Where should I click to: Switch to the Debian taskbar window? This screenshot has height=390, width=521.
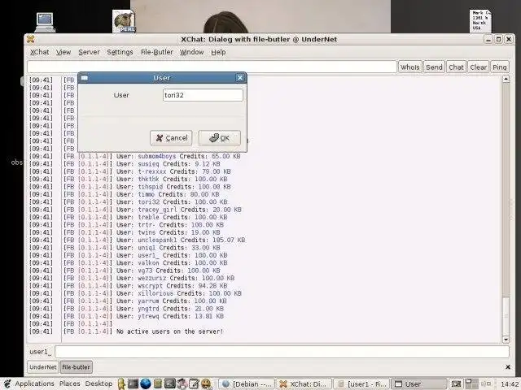click(x=247, y=384)
